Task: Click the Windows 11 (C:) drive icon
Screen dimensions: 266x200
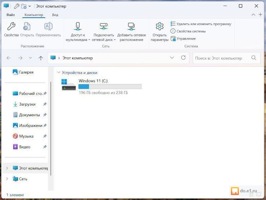Action: (x=69, y=85)
